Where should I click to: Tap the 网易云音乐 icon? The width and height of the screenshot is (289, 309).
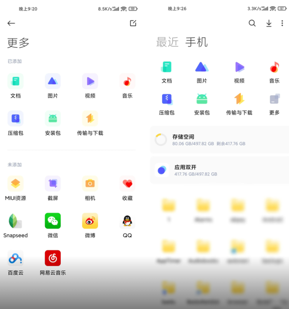53,258
